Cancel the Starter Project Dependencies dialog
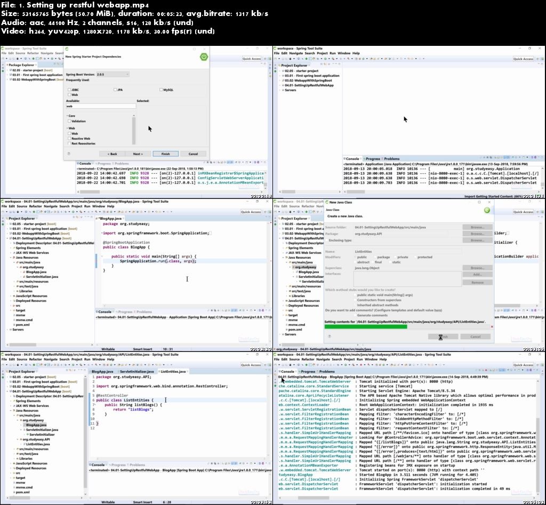The height and width of the screenshot is (505, 546). [193, 154]
